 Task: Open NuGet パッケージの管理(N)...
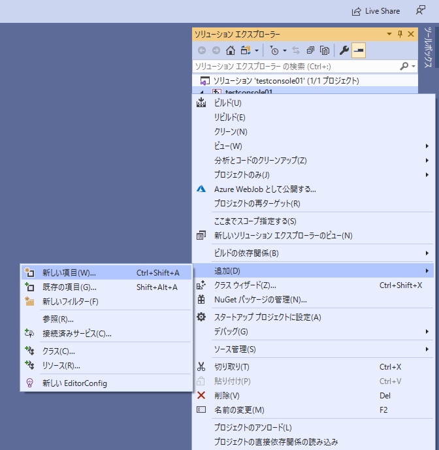313,300
